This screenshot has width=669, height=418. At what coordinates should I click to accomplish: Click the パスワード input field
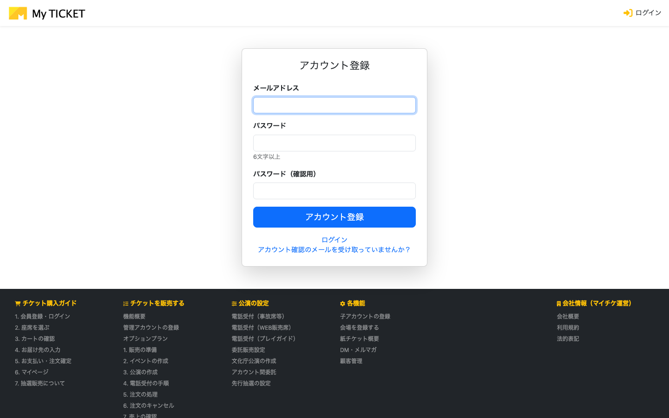point(334,143)
